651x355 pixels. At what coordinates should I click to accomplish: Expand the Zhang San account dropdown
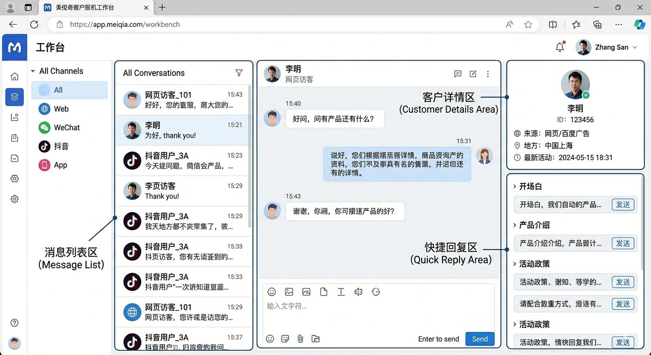click(635, 47)
